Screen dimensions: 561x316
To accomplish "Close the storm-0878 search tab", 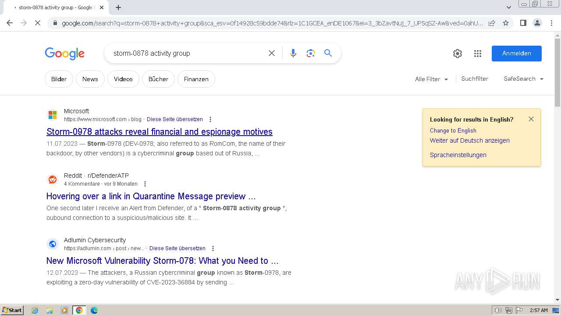I will pos(102,7).
